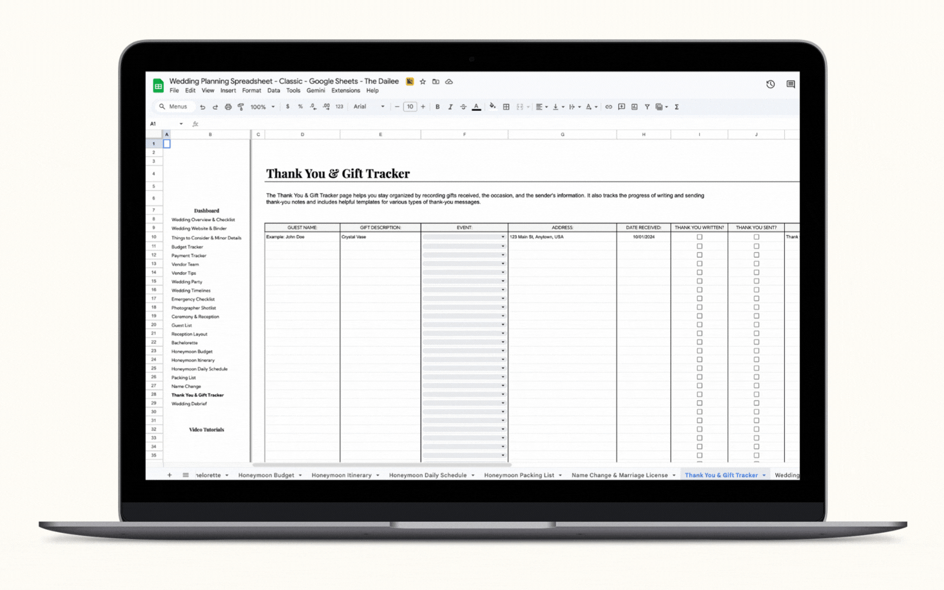Go to Guest List sidebar link

point(182,325)
